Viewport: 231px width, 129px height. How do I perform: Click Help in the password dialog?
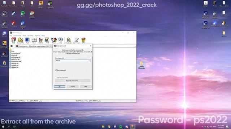point(86,87)
